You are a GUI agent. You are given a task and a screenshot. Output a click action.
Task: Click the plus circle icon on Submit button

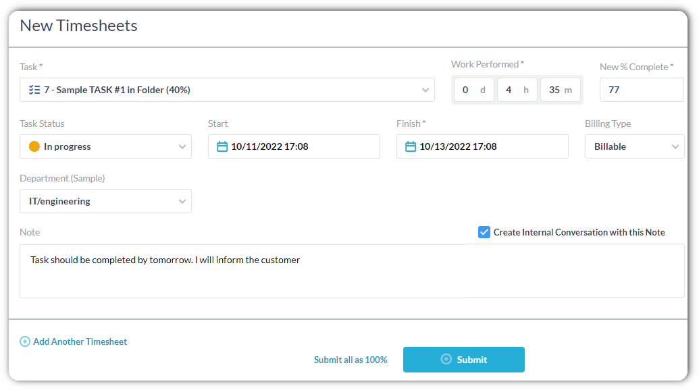point(446,360)
